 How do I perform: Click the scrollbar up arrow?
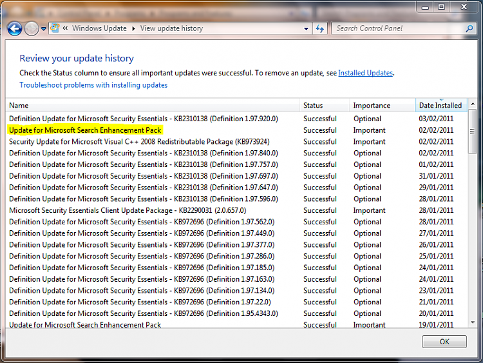[473, 104]
